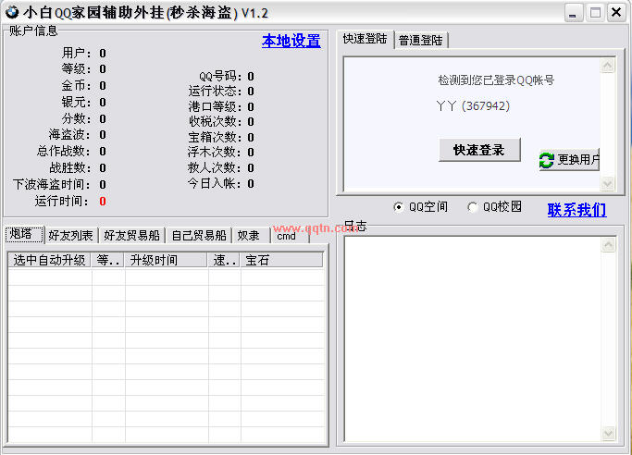
Task: Click the app logo icon in title bar
Action: pyautogui.click(x=12, y=12)
